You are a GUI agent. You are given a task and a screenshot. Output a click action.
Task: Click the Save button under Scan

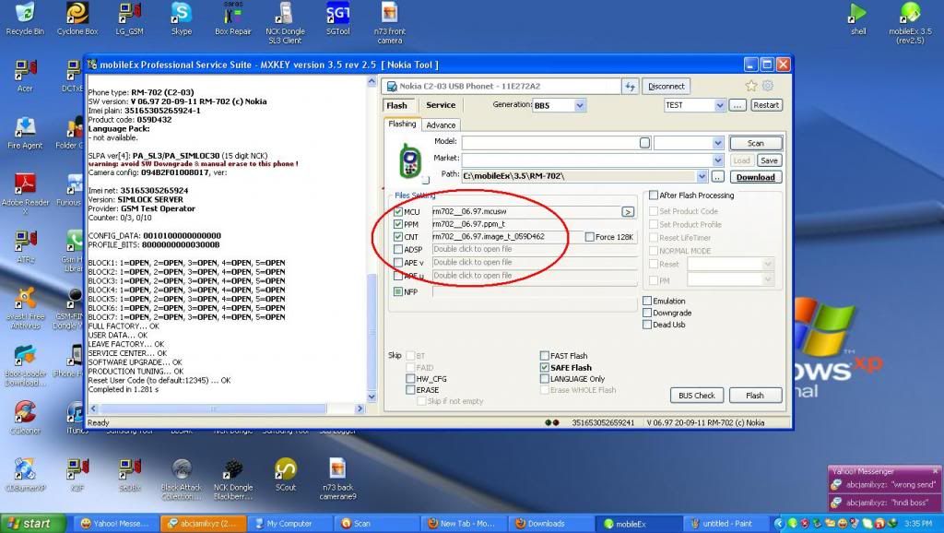point(769,160)
